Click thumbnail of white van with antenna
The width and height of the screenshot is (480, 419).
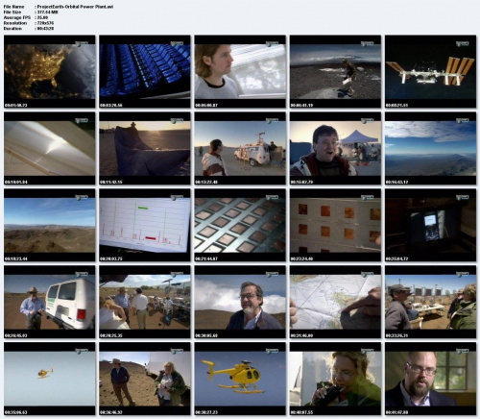[240, 148]
